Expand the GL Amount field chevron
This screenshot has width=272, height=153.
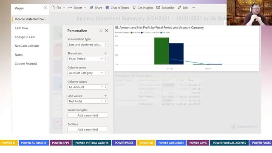(x=106, y=87)
